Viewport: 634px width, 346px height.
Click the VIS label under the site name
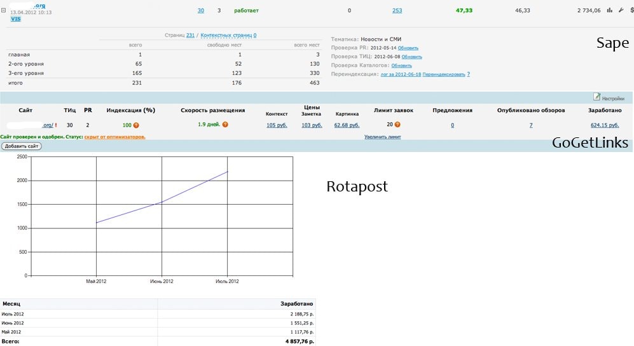16,19
